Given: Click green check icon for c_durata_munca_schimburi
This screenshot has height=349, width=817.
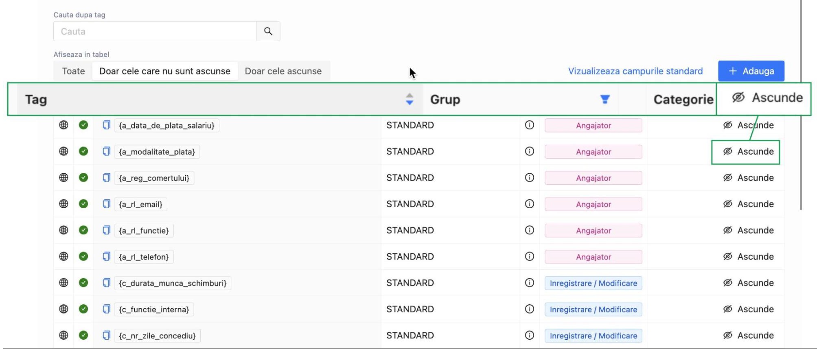Looking at the screenshot, I should click(83, 283).
